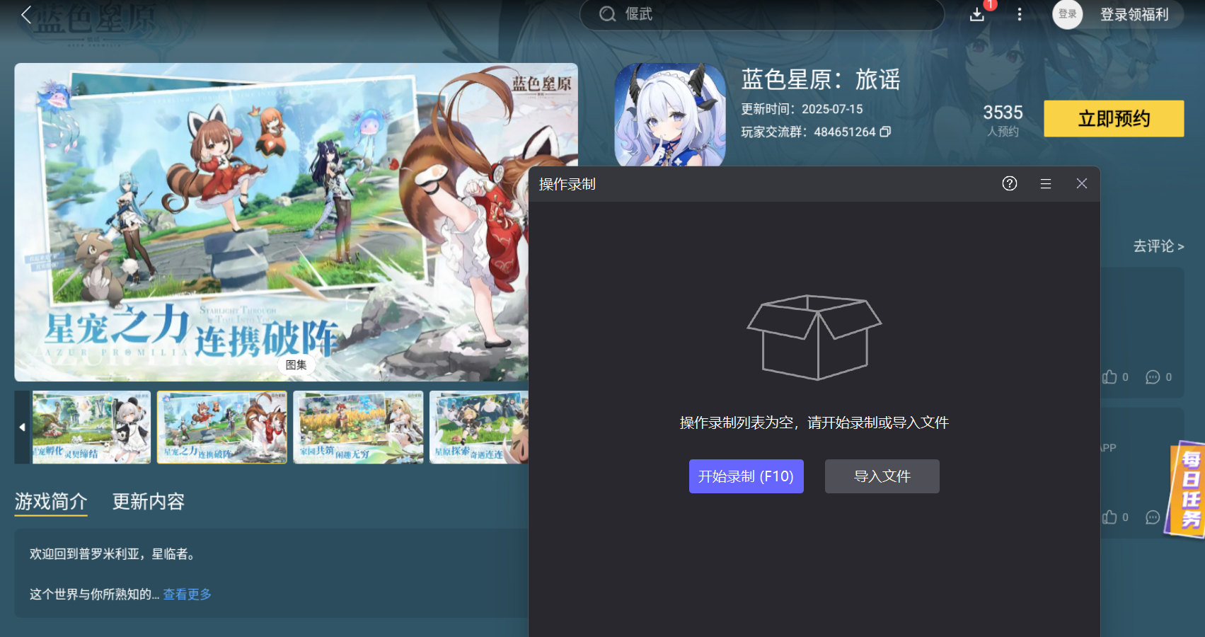Screen dimensions: 1205x637
Task: Open the three-dot more options menu
Action: 1020,14
